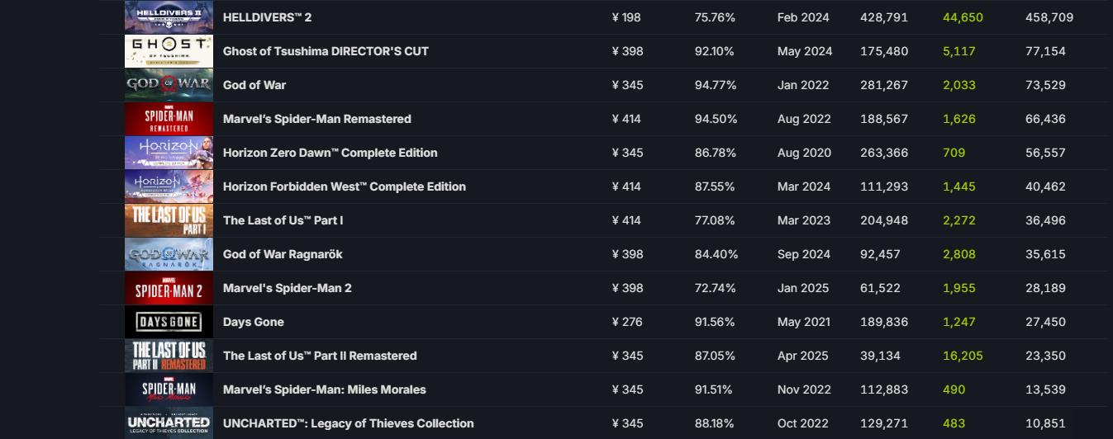Image resolution: width=1113 pixels, height=439 pixels.
Task: Click the UNCHARTED Legacy of Thieves thumbnail
Action: pyautogui.click(x=169, y=422)
